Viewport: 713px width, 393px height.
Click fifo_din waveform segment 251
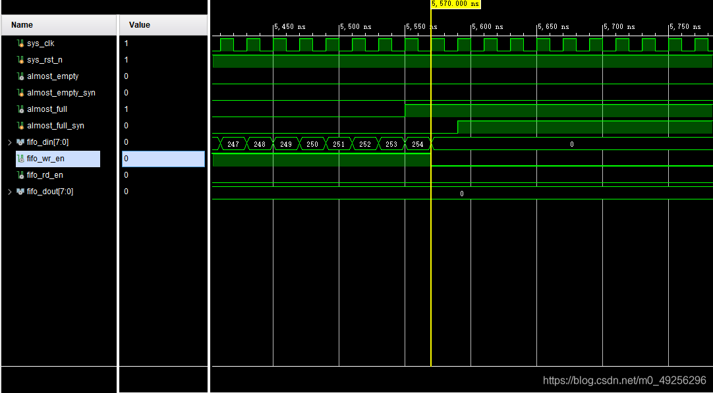(x=339, y=144)
